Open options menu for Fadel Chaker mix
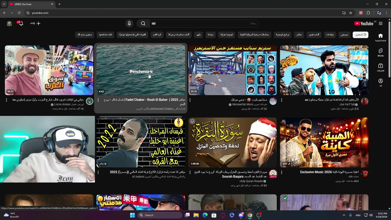391x220 pixels. point(98,100)
